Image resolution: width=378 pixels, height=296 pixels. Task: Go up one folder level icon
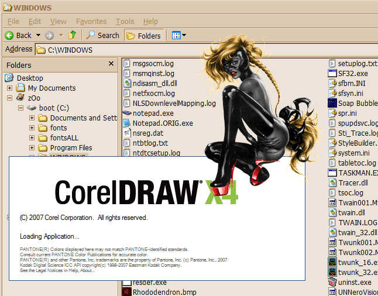pos(73,35)
